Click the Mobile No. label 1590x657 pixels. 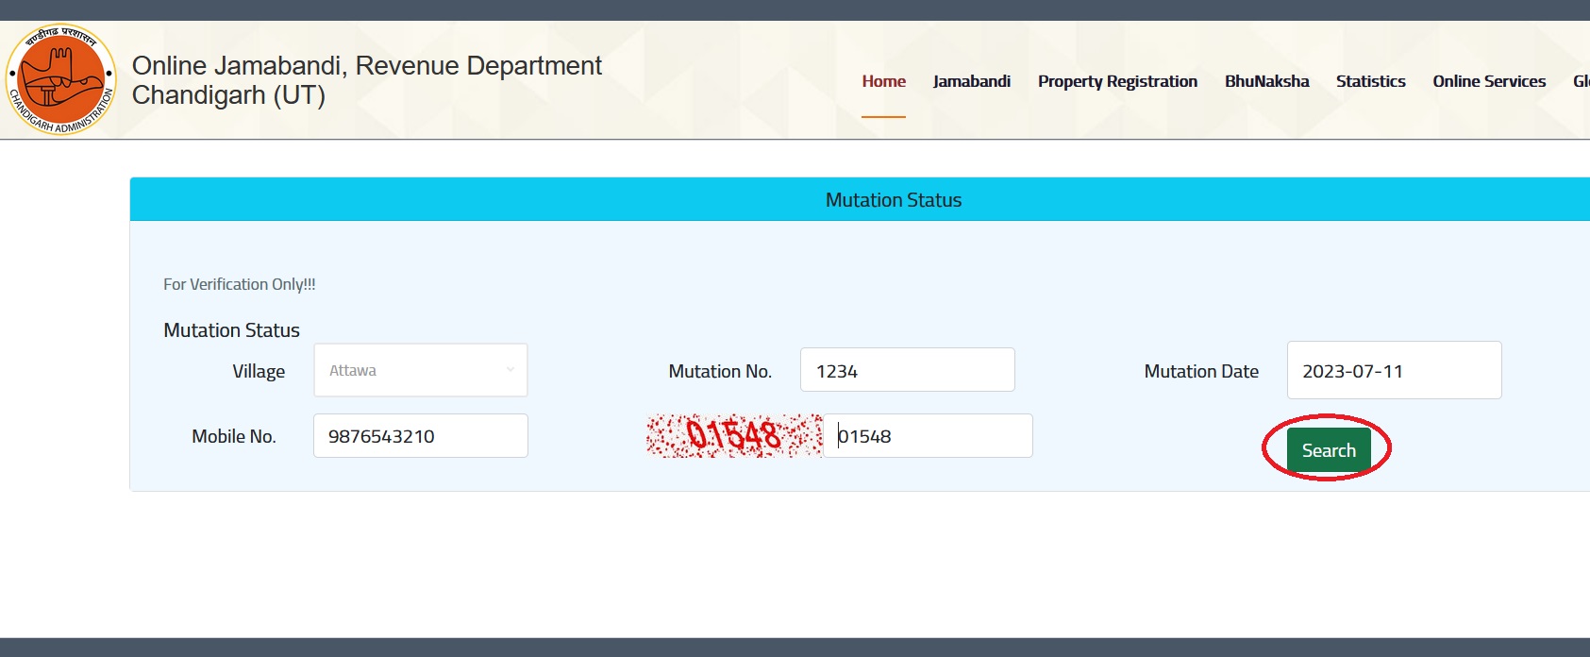234,436
